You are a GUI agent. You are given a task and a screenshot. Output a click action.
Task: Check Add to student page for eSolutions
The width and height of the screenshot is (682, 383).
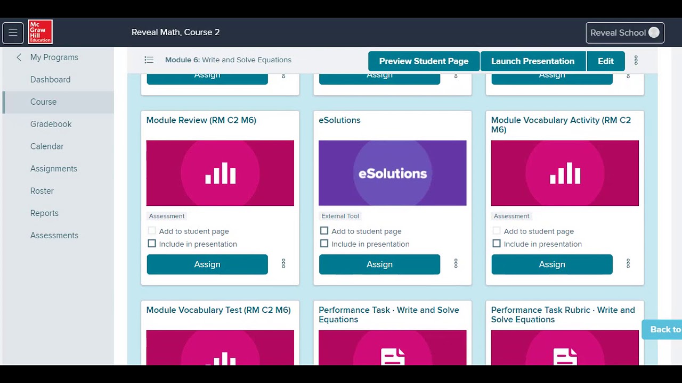pos(324,231)
